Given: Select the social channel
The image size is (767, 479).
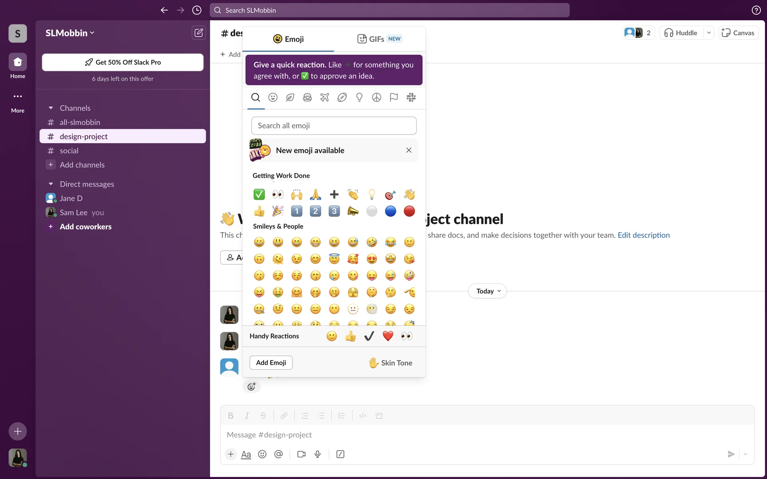Looking at the screenshot, I should click(x=69, y=151).
